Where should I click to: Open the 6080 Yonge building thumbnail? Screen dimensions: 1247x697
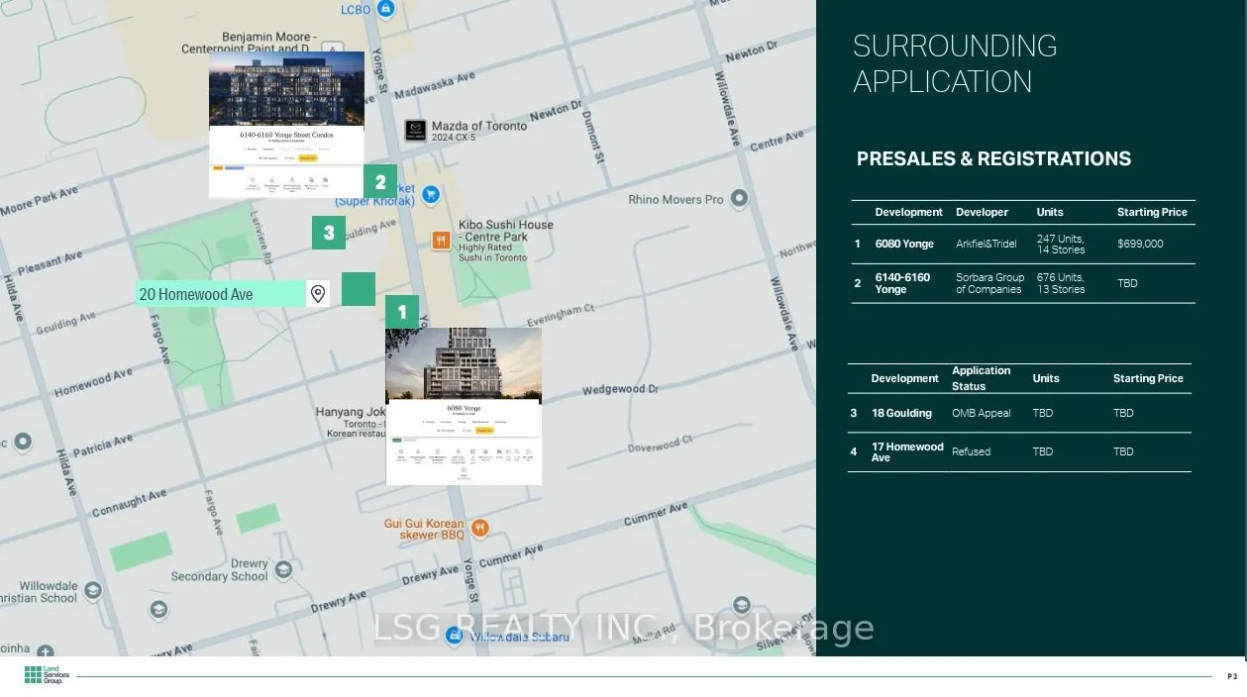pos(464,406)
